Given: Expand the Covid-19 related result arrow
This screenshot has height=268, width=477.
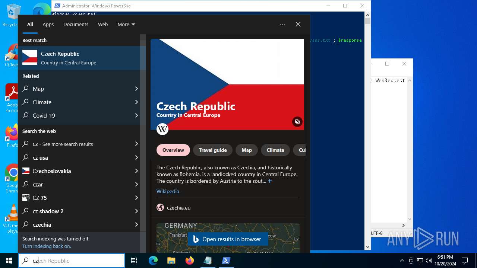Looking at the screenshot, I should click(x=136, y=115).
